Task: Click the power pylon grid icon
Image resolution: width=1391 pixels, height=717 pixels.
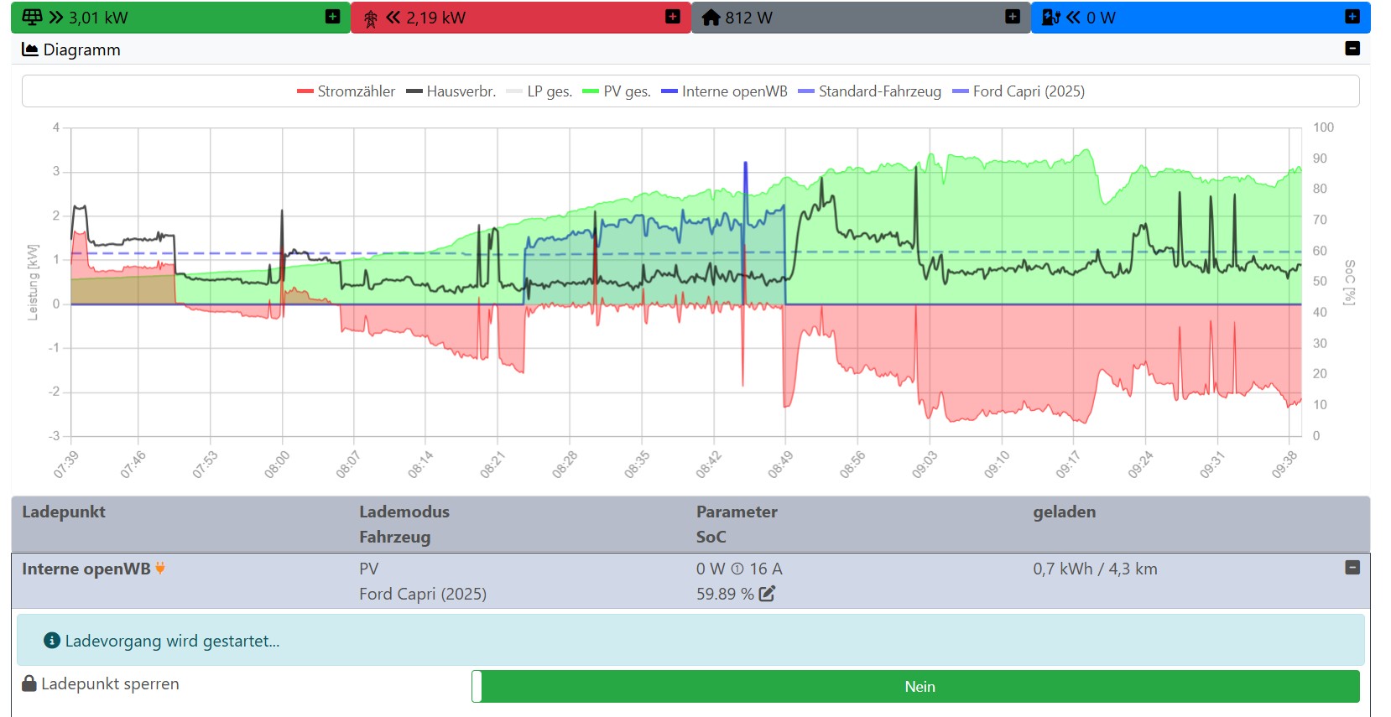Action: click(x=370, y=18)
